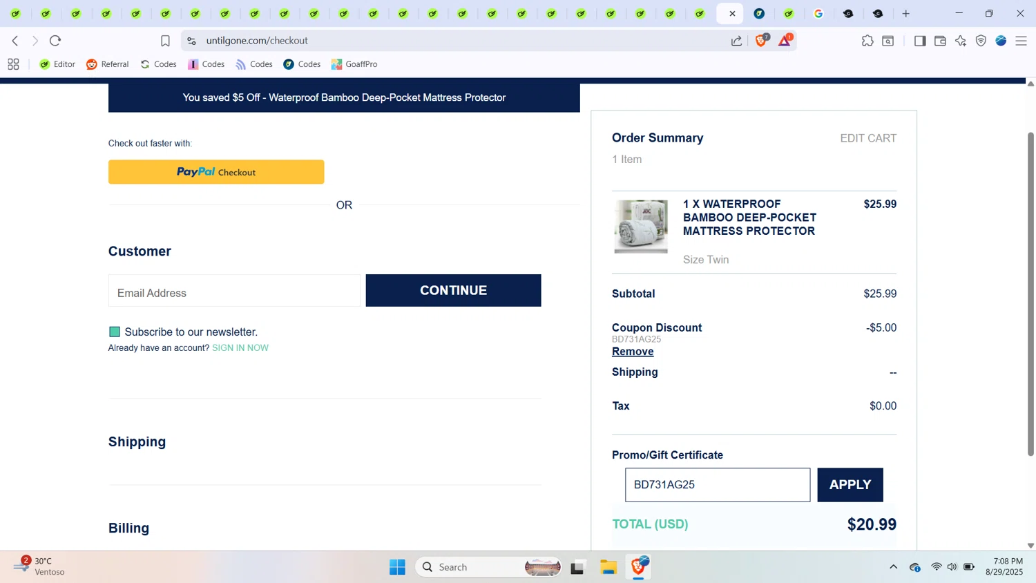Switch to the dark blue icon tab
Viewport: 1036px width, 583px height.
759,13
